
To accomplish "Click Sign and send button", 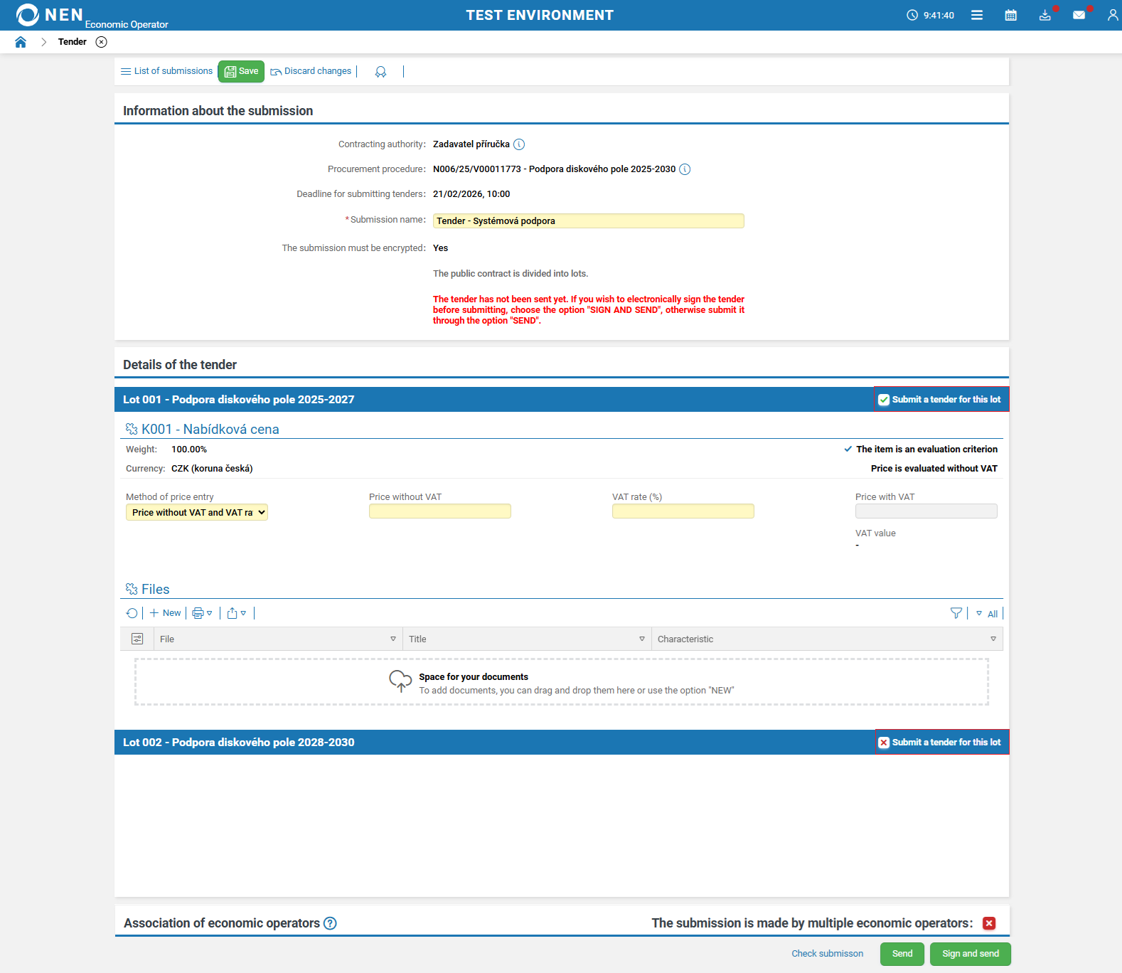I will point(971,954).
